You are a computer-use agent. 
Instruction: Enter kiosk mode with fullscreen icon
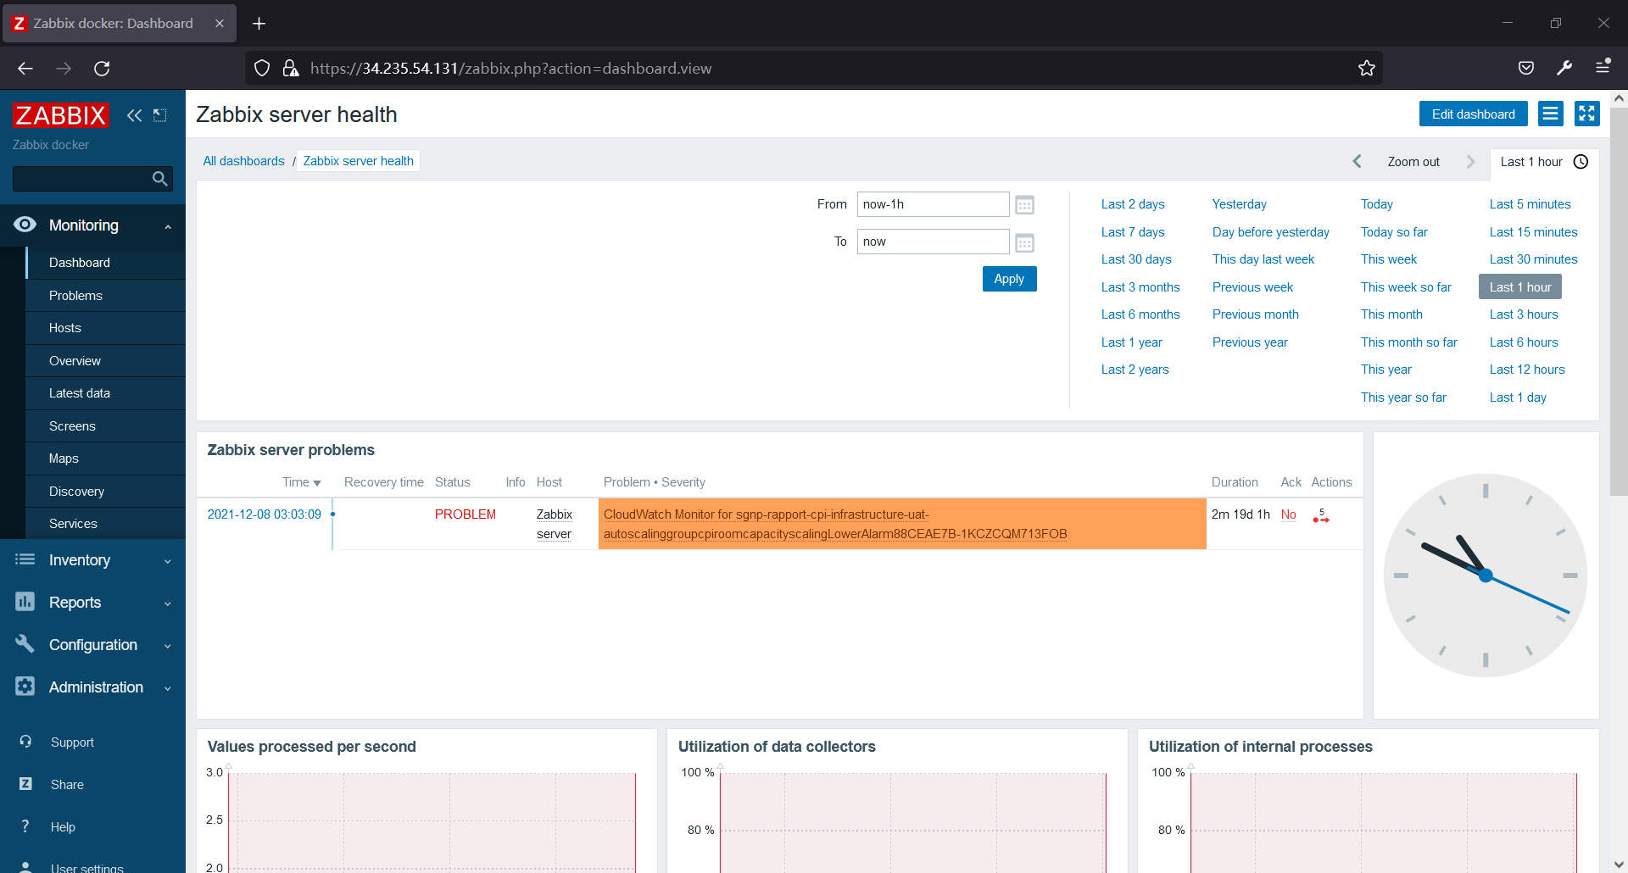(x=1586, y=114)
